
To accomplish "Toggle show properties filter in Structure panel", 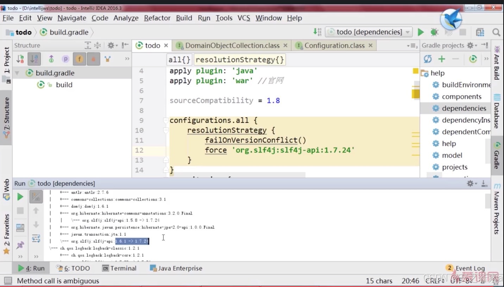I will [65, 59].
